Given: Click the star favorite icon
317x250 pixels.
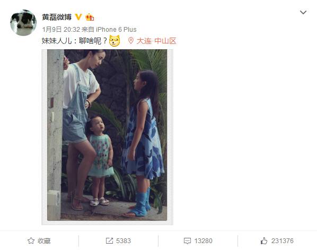Looking at the screenshot, I should [x=31, y=240].
